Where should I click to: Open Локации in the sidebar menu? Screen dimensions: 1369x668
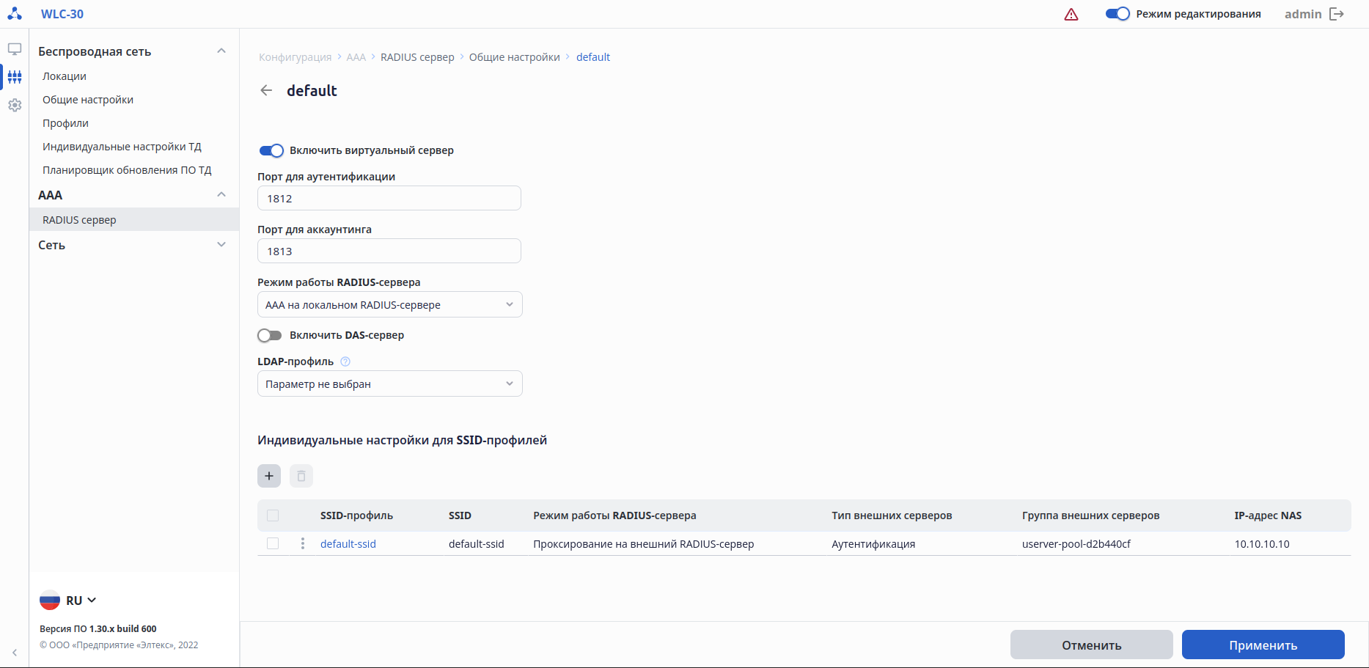pyautogui.click(x=65, y=76)
